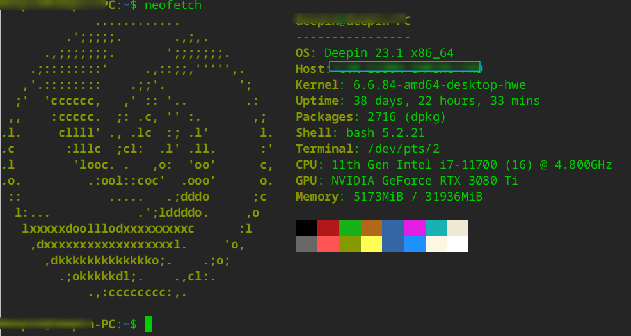Click ASCII logo text ".:ool::coc'"
This screenshot has height=336, width=631.
tap(126, 181)
